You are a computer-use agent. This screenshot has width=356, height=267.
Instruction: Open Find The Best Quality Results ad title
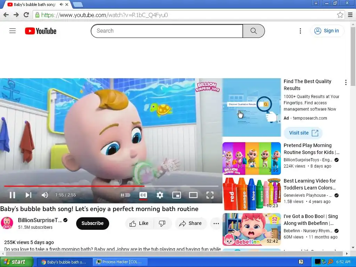(x=307, y=85)
